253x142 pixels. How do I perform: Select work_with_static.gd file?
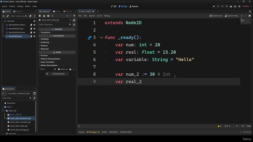pos(19,126)
